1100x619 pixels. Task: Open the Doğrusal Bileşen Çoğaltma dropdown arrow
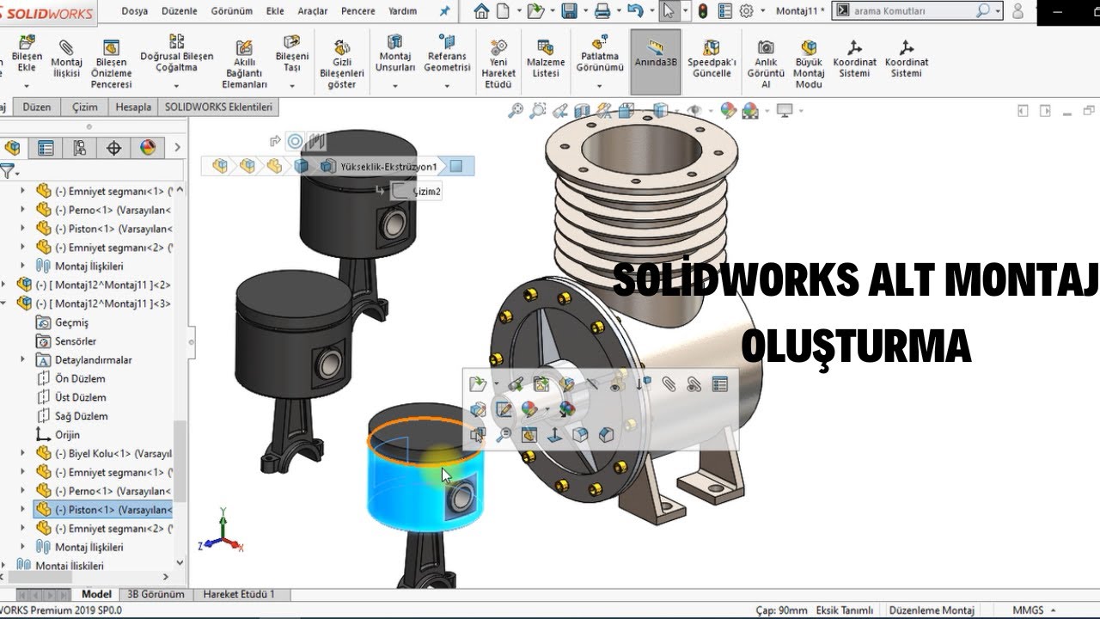pos(176,86)
